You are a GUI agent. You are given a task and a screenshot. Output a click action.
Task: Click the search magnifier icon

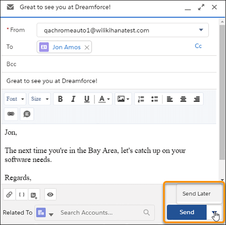pyautogui.click(x=147, y=212)
